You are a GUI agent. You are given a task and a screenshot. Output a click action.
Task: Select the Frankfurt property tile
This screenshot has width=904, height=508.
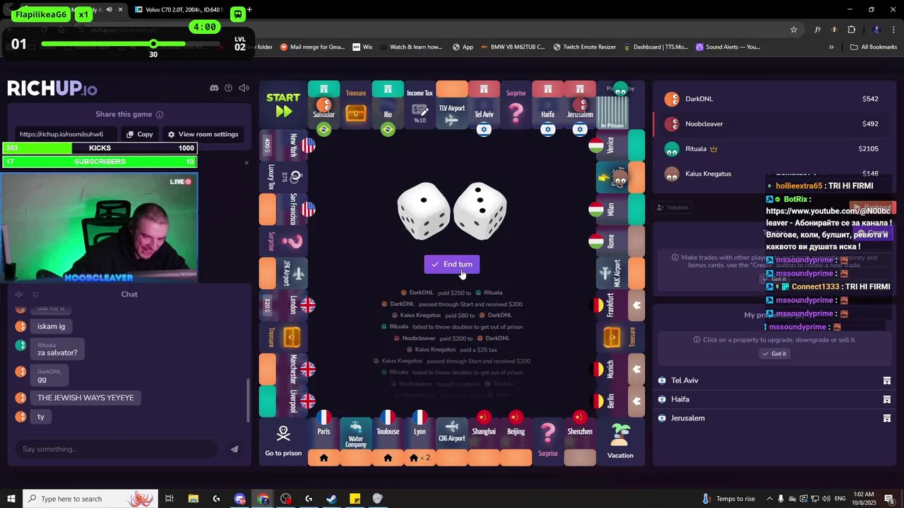pyautogui.click(x=621, y=305)
